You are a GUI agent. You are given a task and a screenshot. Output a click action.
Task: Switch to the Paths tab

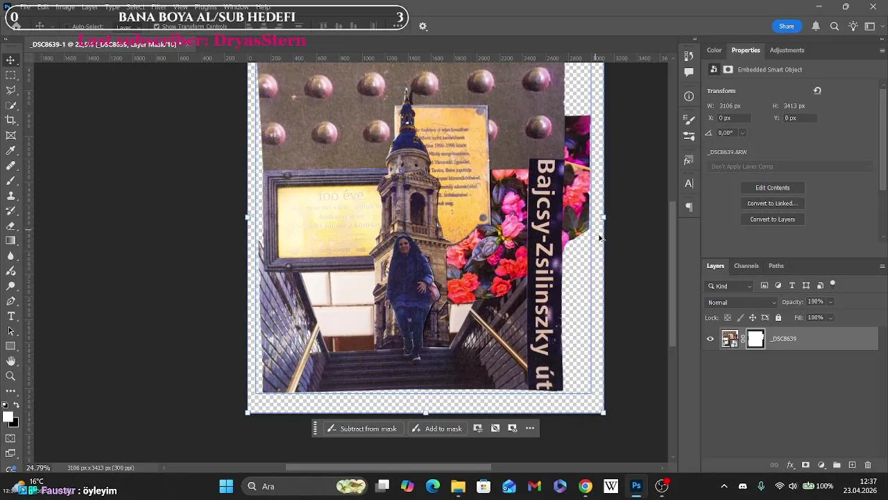click(x=776, y=266)
